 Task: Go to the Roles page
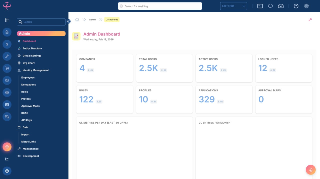coord(24,92)
